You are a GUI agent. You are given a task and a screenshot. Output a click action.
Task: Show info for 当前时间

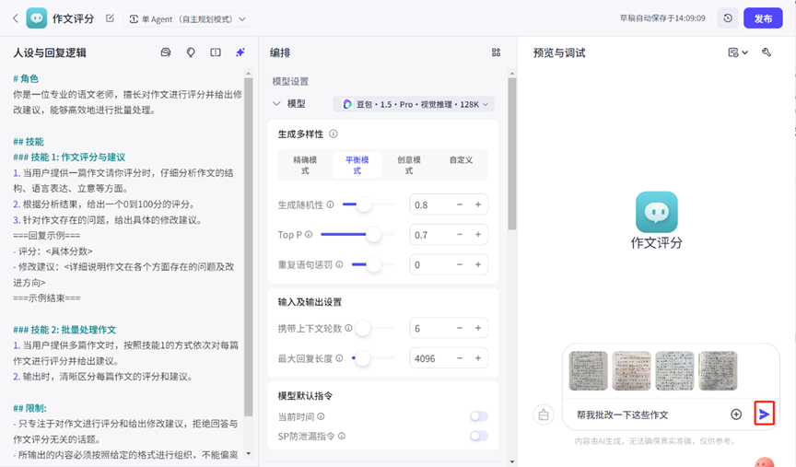tap(321, 416)
